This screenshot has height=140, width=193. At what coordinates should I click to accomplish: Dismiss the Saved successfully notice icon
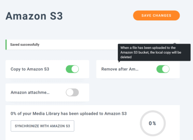click(x=174, y=44)
